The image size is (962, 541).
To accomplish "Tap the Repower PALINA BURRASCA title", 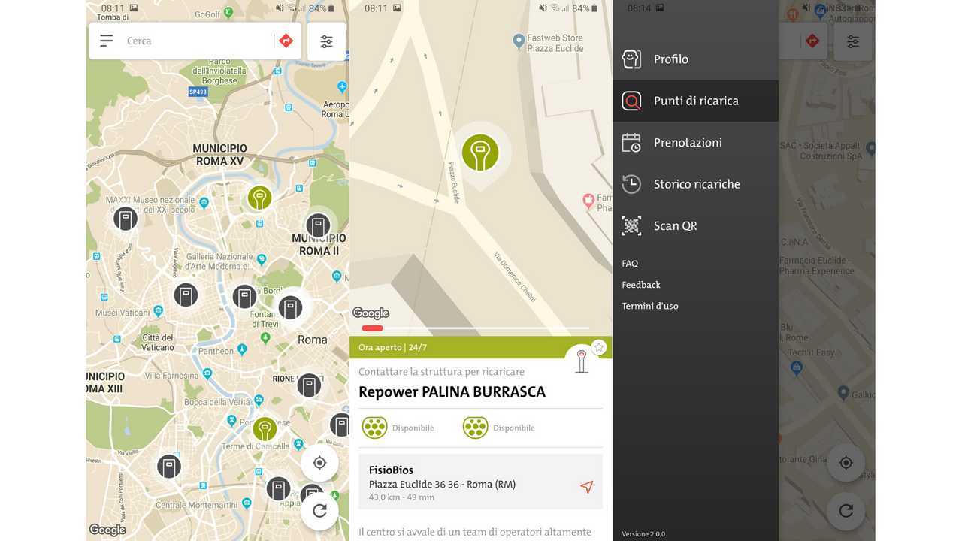I will tap(452, 391).
